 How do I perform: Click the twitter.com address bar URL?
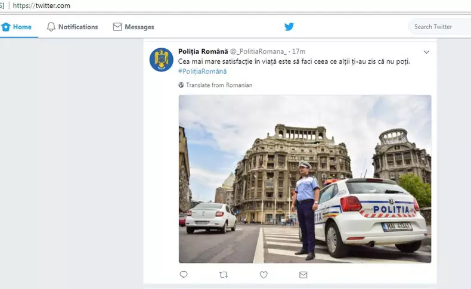click(42, 5)
